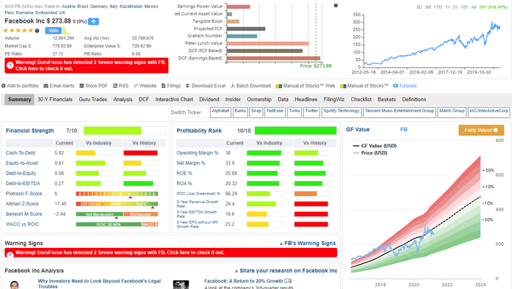Open the 30-Y Financials tab
Image resolution: width=514 pixels, height=289 pixels.
tap(55, 99)
